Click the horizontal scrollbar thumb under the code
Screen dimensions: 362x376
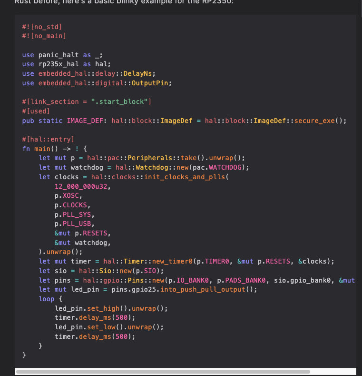point(163,372)
